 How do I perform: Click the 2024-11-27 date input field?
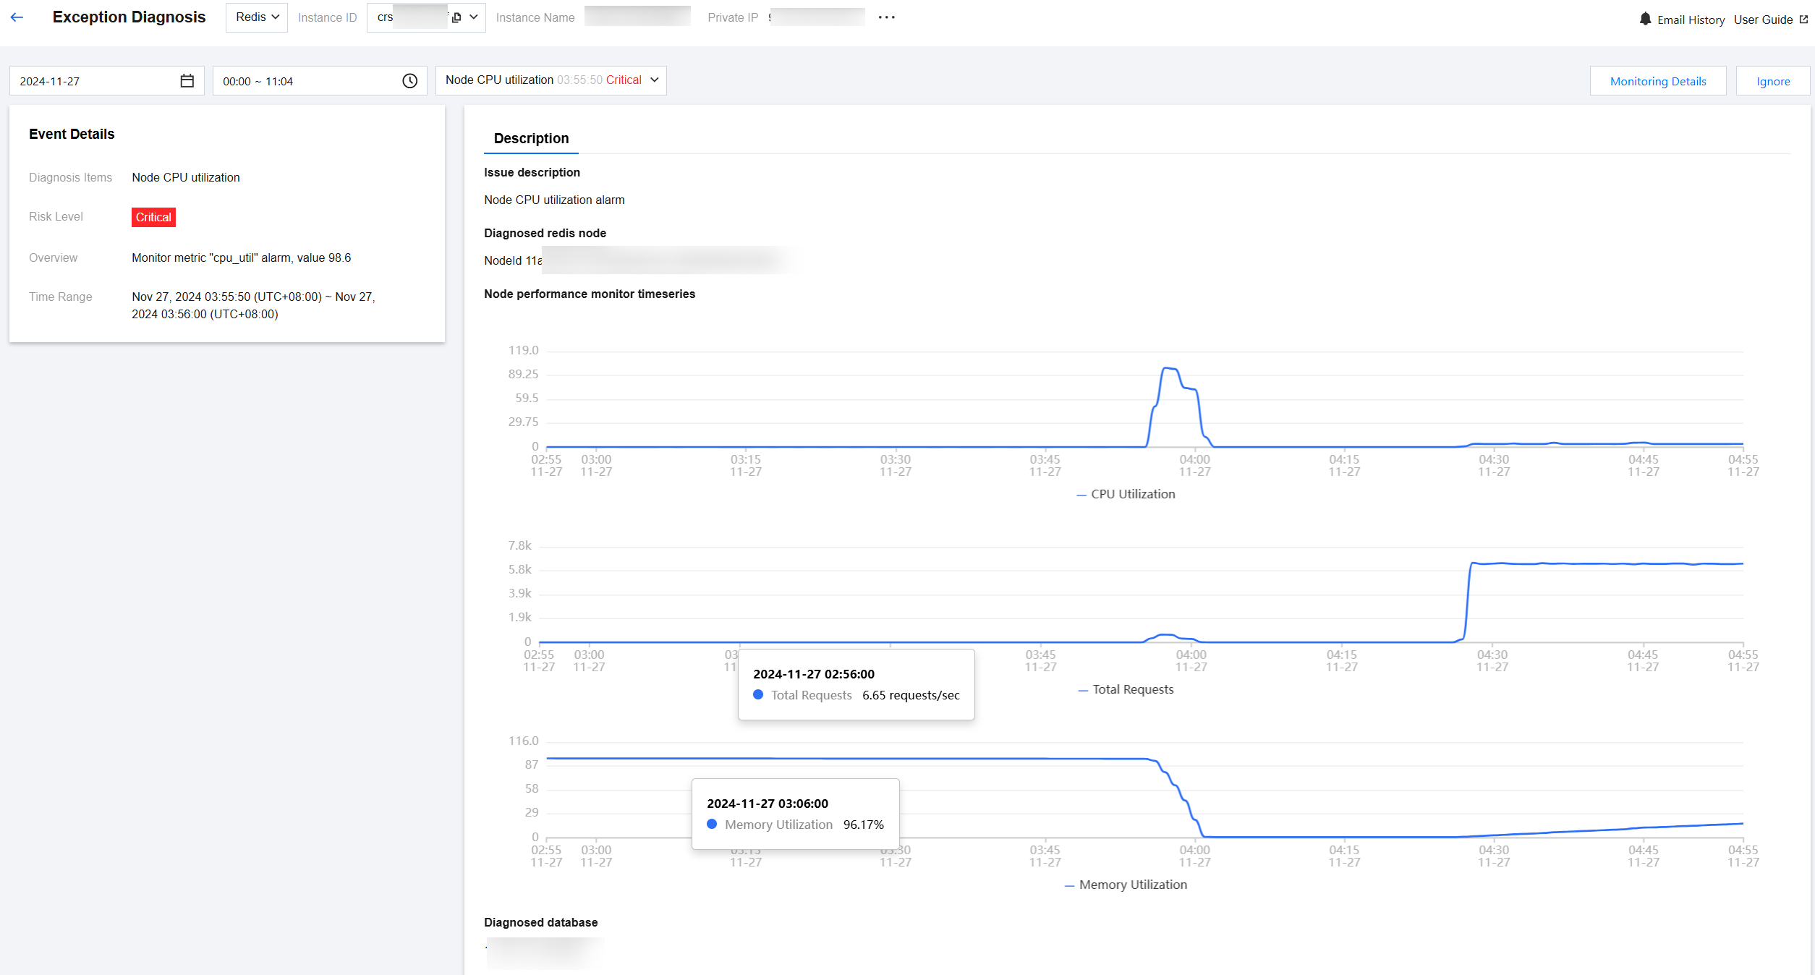click(94, 81)
